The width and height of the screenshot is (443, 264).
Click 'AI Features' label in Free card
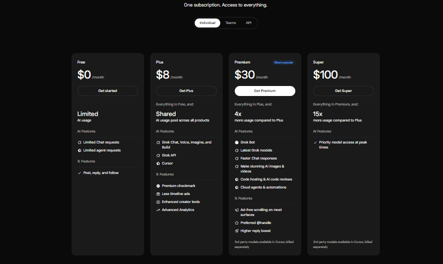pos(87,131)
